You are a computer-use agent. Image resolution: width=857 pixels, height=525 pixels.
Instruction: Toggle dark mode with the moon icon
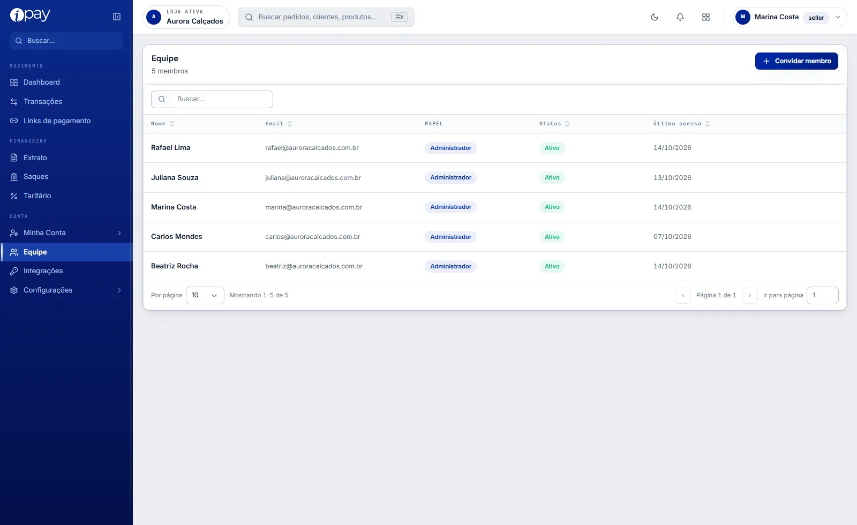655,17
